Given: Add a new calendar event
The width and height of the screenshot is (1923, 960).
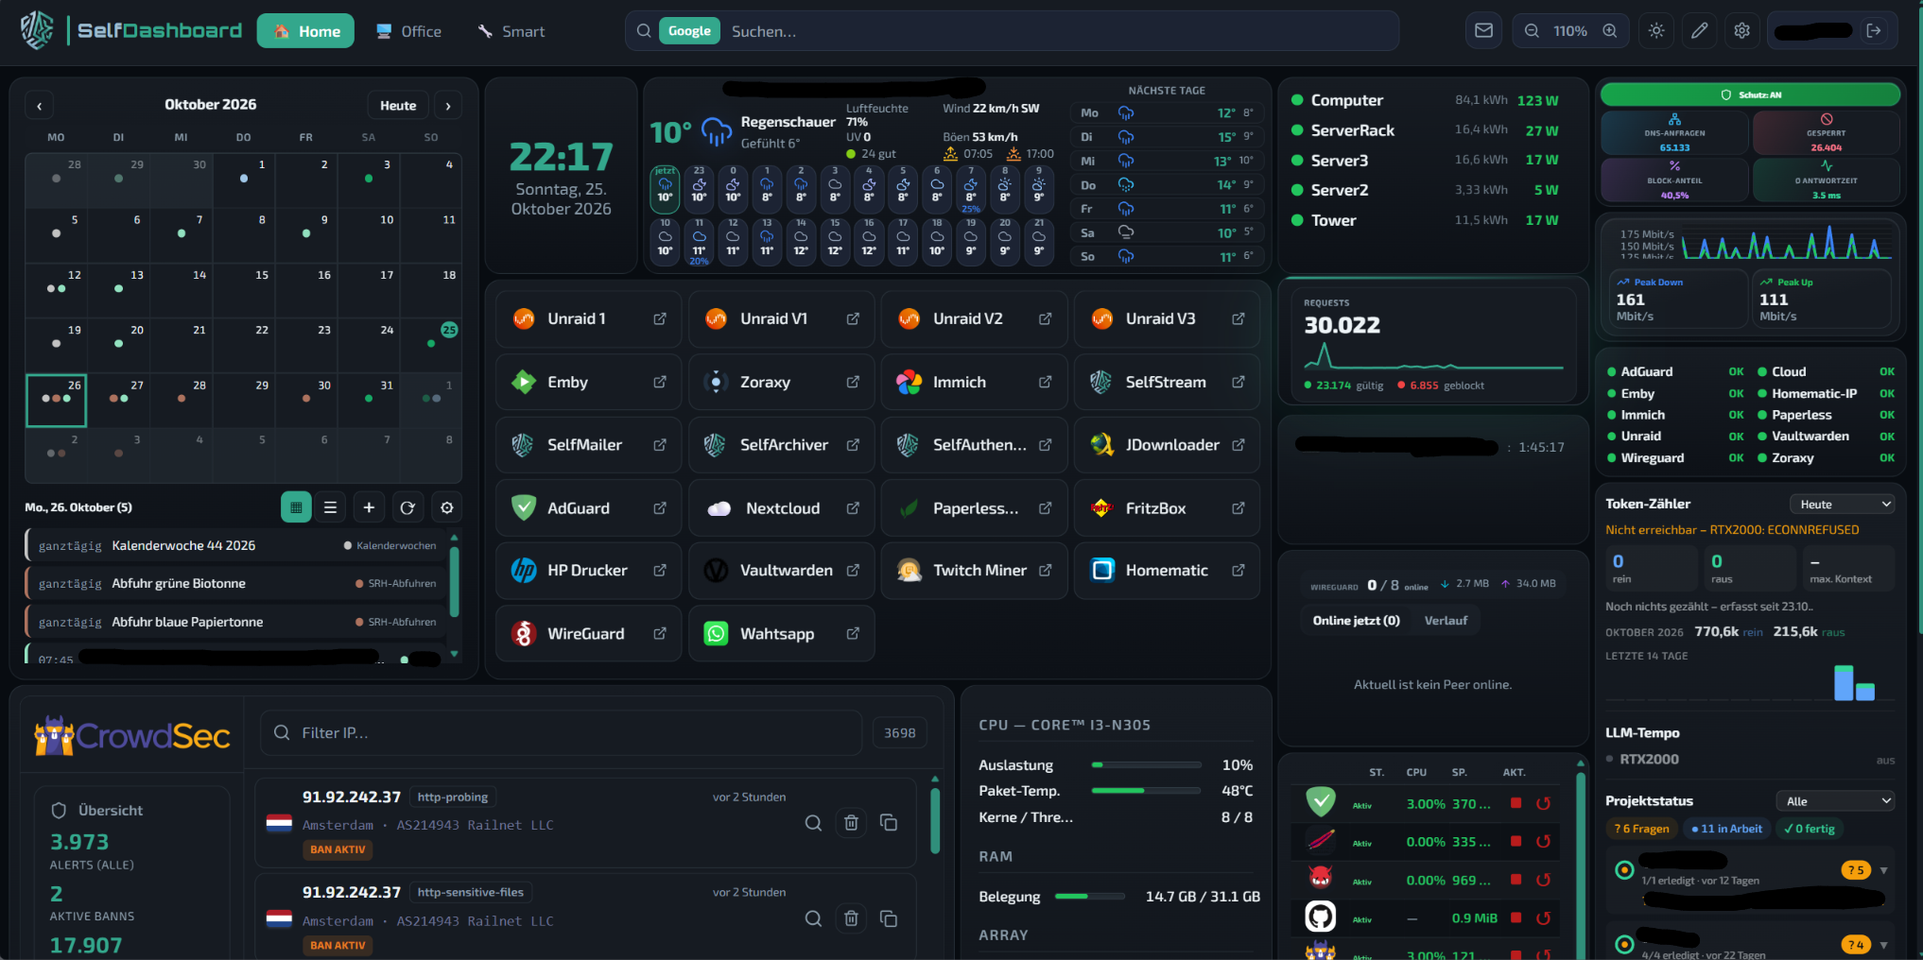Looking at the screenshot, I should pyautogui.click(x=369, y=507).
